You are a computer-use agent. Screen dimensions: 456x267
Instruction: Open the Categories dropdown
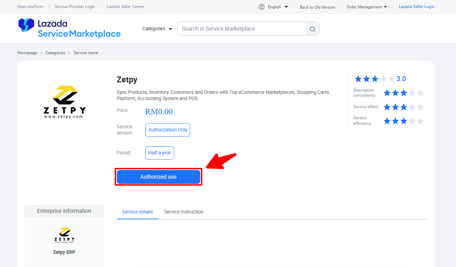[157, 29]
